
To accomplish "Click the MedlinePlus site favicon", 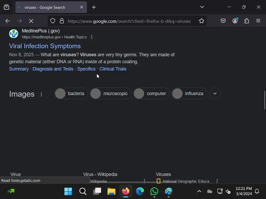I will pos(14,33).
